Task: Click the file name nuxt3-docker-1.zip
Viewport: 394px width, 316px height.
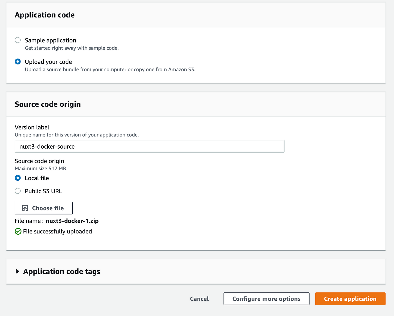Action: pos(72,221)
